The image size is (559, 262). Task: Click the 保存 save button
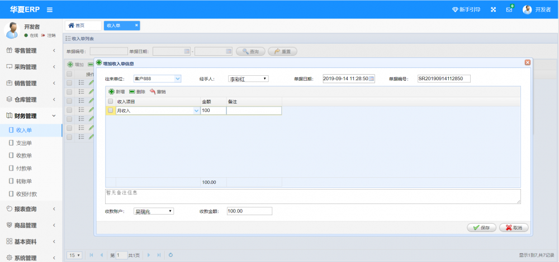(482, 228)
